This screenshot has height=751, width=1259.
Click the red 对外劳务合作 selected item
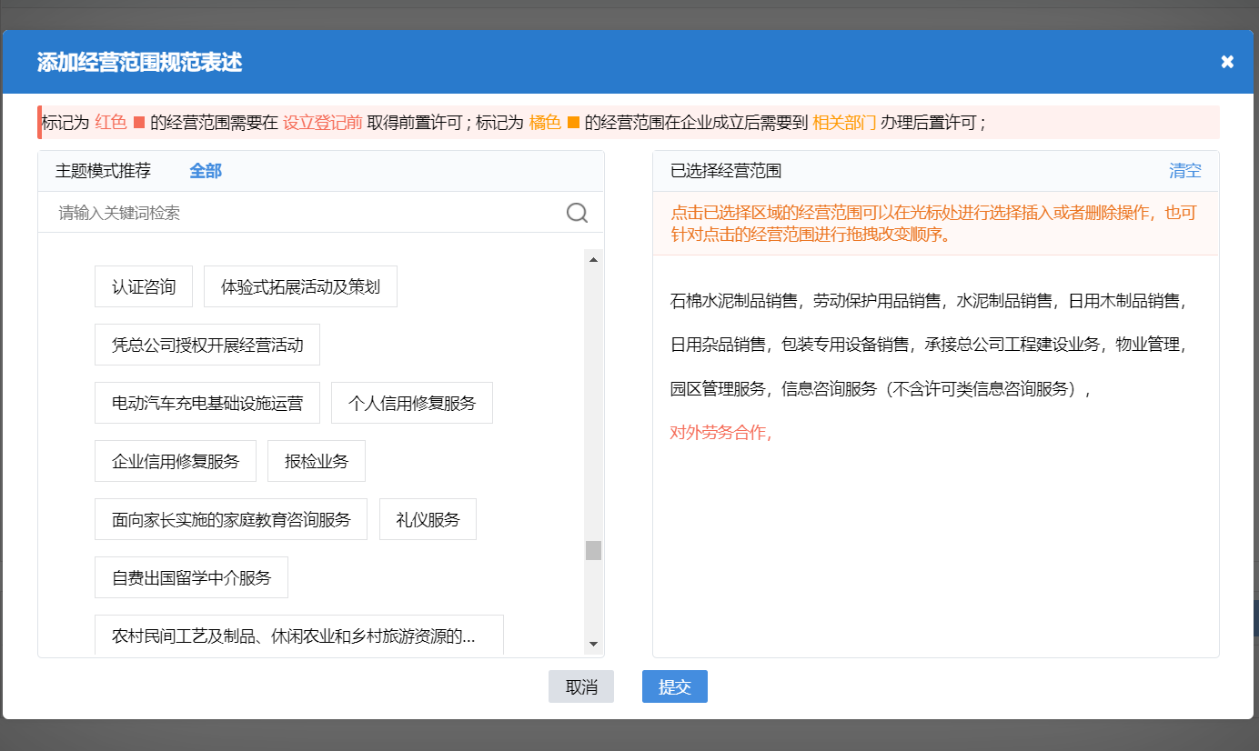[705, 434]
